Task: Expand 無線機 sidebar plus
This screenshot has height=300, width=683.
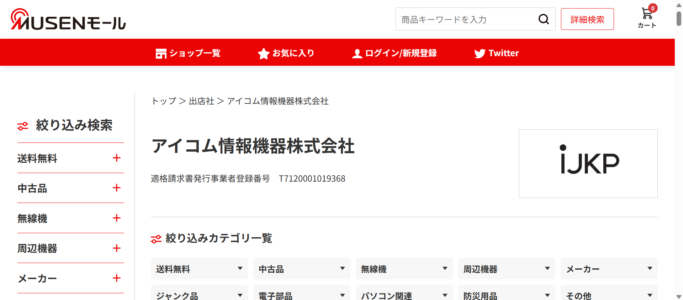Action: (x=116, y=218)
